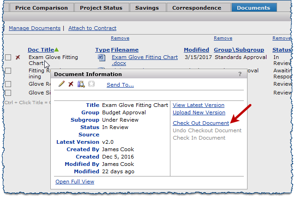Image resolution: width=296 pixels, height=200 pixels.
Task: Sort by Modified column header
Action: pyautogui.click(x=196, y=50)
